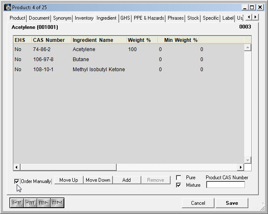This screenshot has width=268, height=214.
Task: Click the horizontal scrollbar right arrow
Action: [240, 168]
